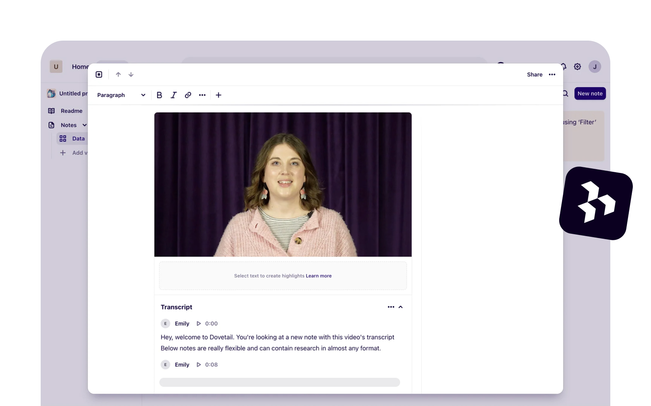Image resolution: width=651 pixels, height=406 pixels.
Task: Open the Learn more link about highlights
Action: coord(318,276)
